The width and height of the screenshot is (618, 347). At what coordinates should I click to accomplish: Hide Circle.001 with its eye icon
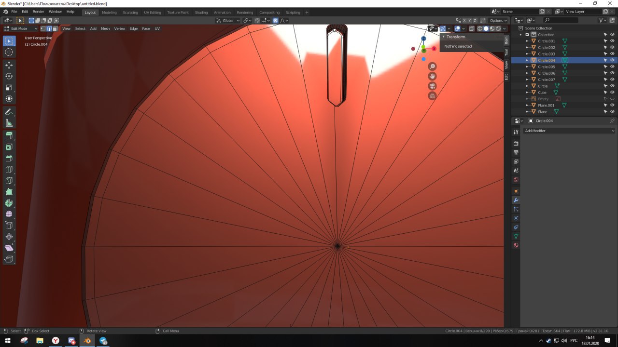pos(612,41)
